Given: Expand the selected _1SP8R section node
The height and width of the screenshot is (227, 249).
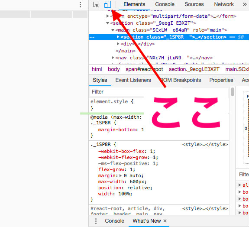Looking at the screenshot, I should tap(118, 37).
